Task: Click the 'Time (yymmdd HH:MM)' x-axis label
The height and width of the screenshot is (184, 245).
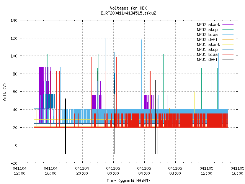Action: [x=128, y=181]
